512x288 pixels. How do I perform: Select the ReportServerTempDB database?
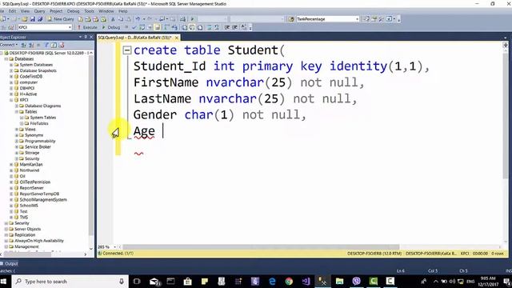pos(39,194)
